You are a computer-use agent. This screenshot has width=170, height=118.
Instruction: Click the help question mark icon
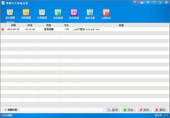(154, 2)
